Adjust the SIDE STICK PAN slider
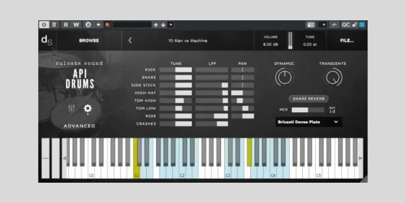 (242, 85)
